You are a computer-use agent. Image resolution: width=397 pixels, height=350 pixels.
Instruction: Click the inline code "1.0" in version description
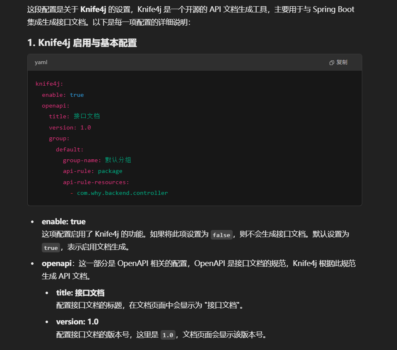(x=168, y=335)
